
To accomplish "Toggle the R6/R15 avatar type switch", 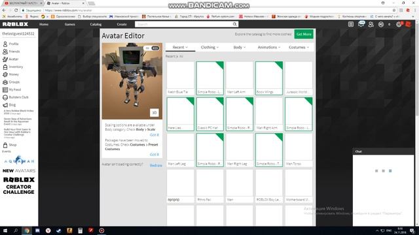I will pyautogui.click(x=151, y=48).
